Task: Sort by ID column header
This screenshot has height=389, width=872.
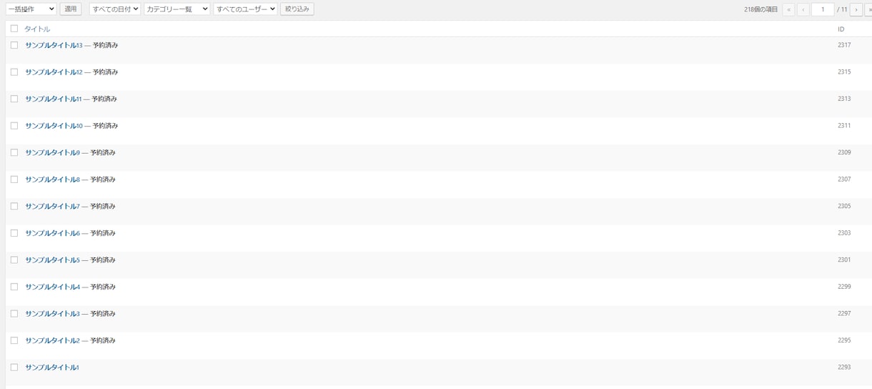Action: pos(841,29)
